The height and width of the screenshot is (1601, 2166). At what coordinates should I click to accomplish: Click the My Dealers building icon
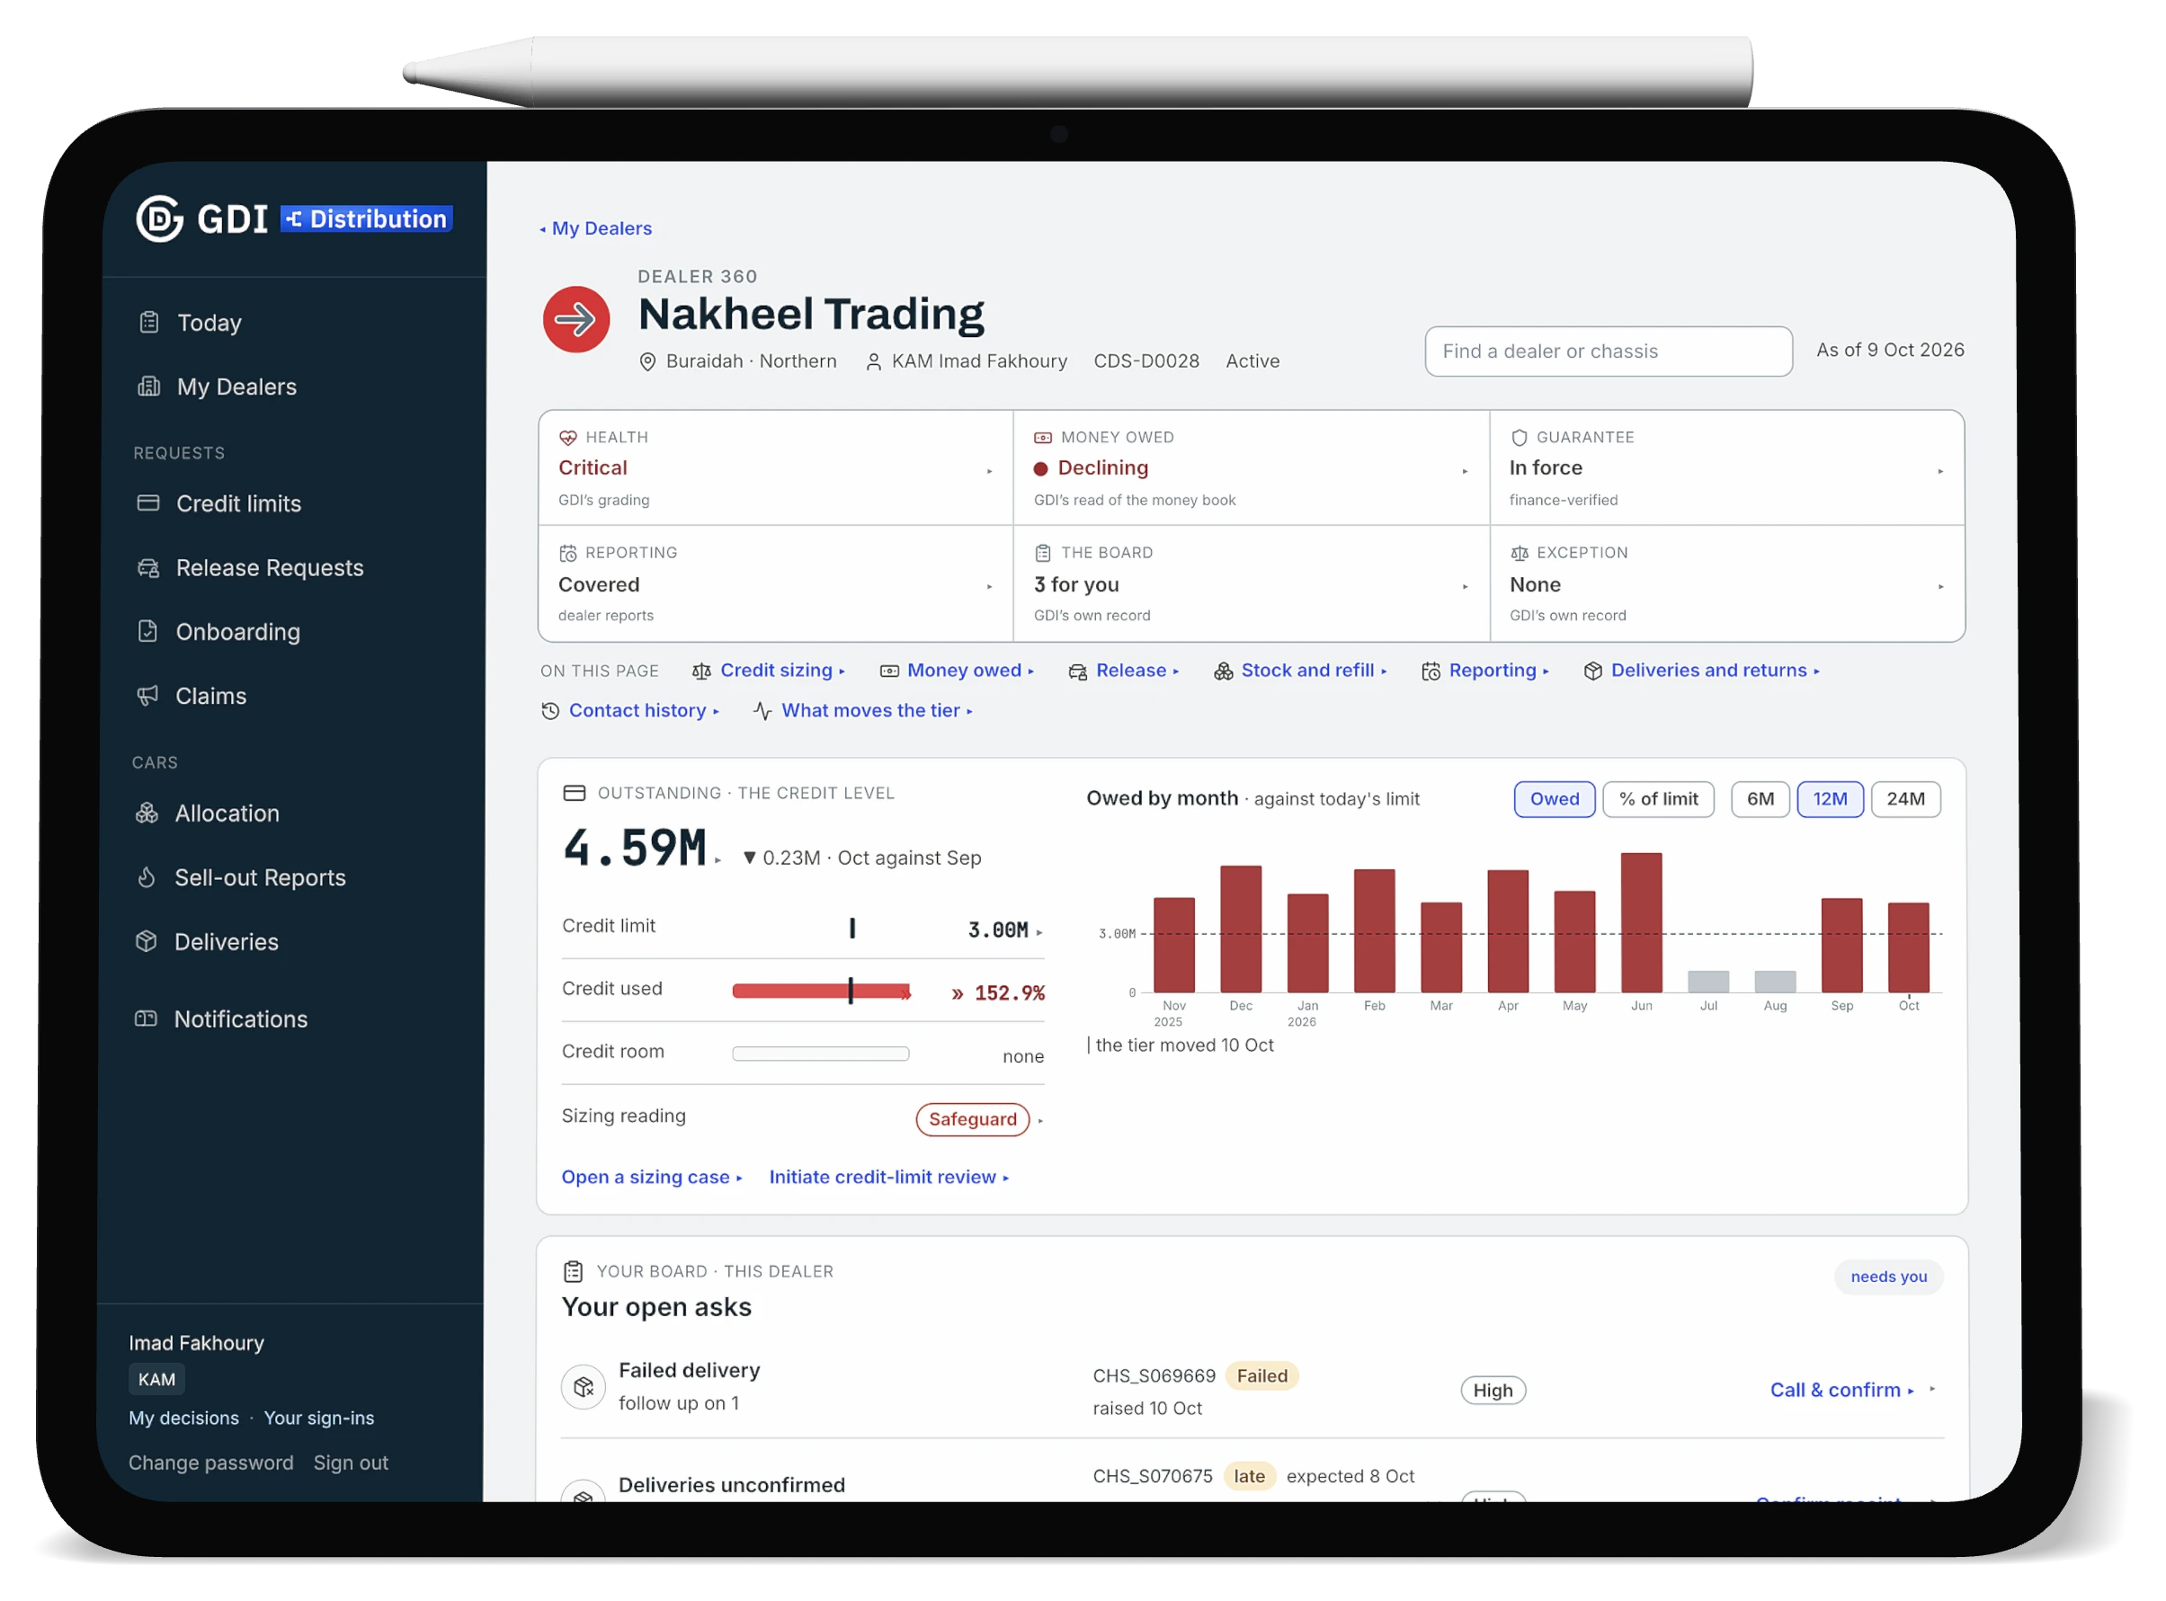tap(149, 387)
